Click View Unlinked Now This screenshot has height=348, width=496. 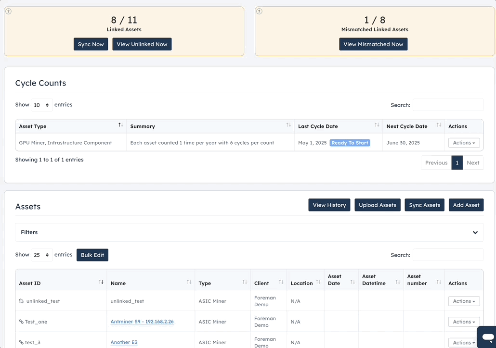point(142,44)
